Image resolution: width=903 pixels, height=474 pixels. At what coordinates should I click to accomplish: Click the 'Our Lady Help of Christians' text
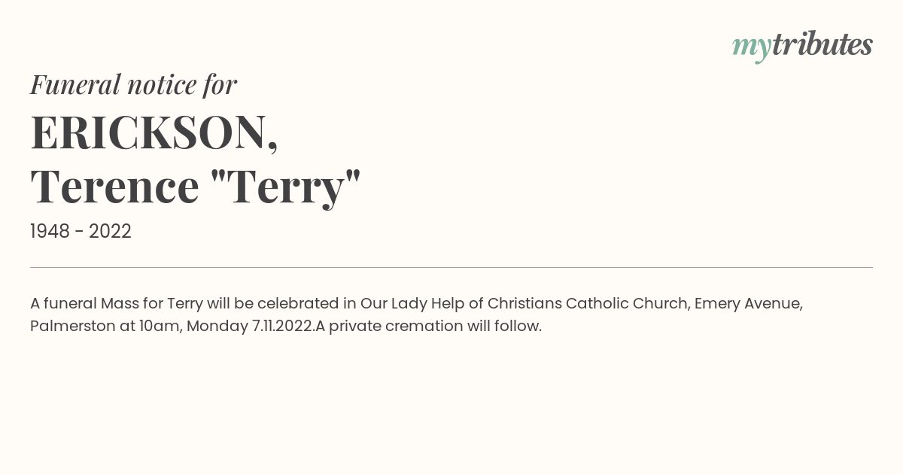pyautogui.click(x=461, y=304)
